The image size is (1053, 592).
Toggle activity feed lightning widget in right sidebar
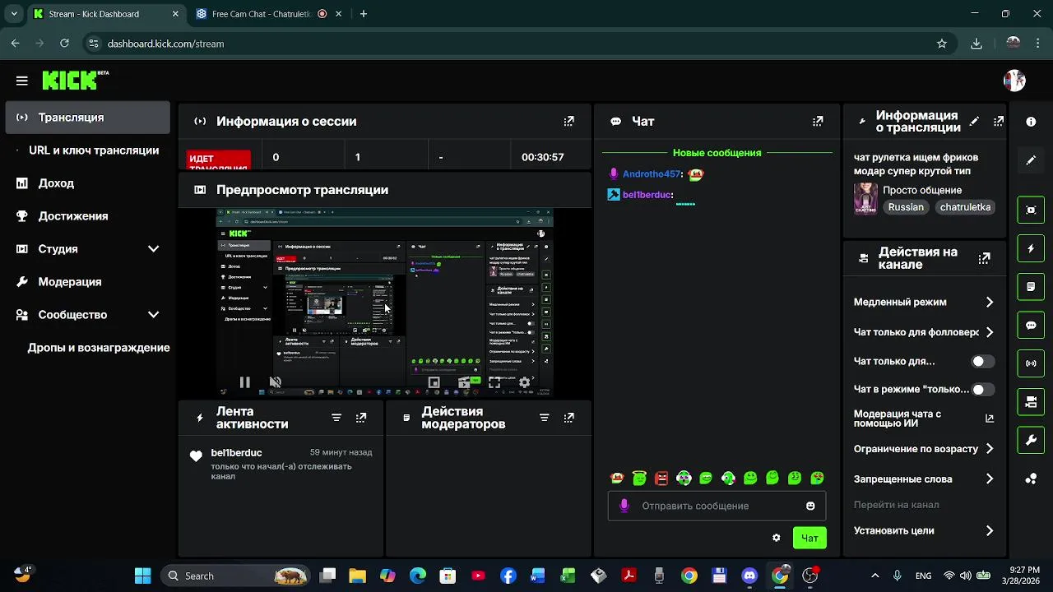[x=1031, y=248]
